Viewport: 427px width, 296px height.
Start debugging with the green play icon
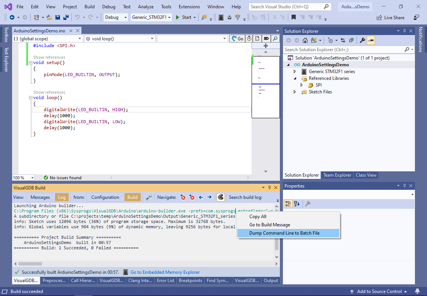pos(178,17)
